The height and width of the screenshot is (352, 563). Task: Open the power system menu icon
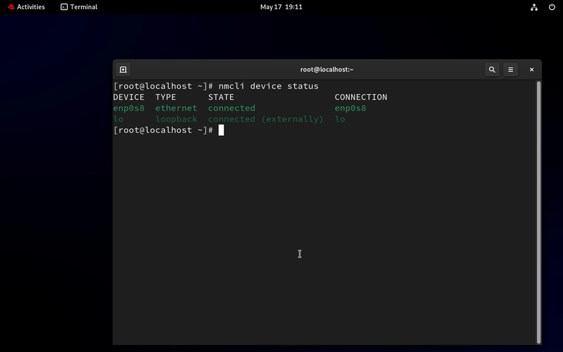552,7
